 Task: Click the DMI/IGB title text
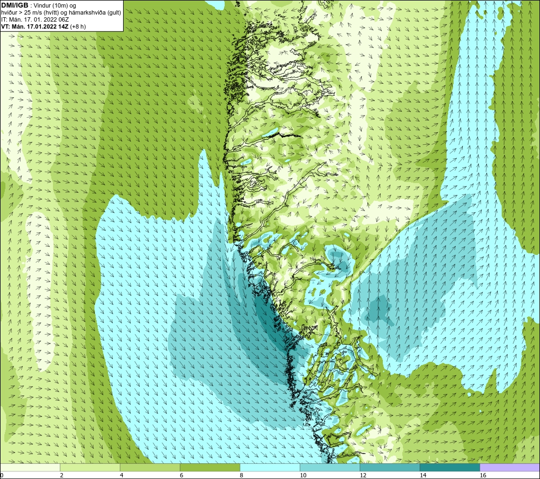(x=15, y=5)
